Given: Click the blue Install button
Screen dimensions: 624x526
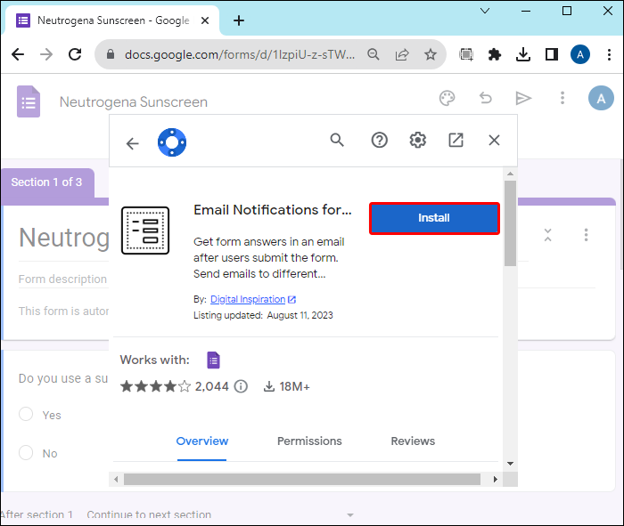Looking at the screenshot, I should [x=434, y=218].
